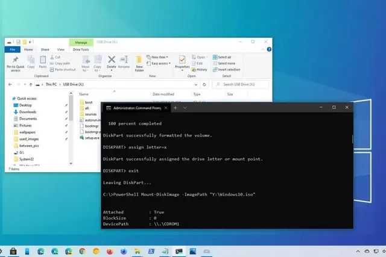This screenshot has height=257, width=386.
Task: Click USB Drive (X:) in breadcrumb path
Action: (x=74, y=84)
